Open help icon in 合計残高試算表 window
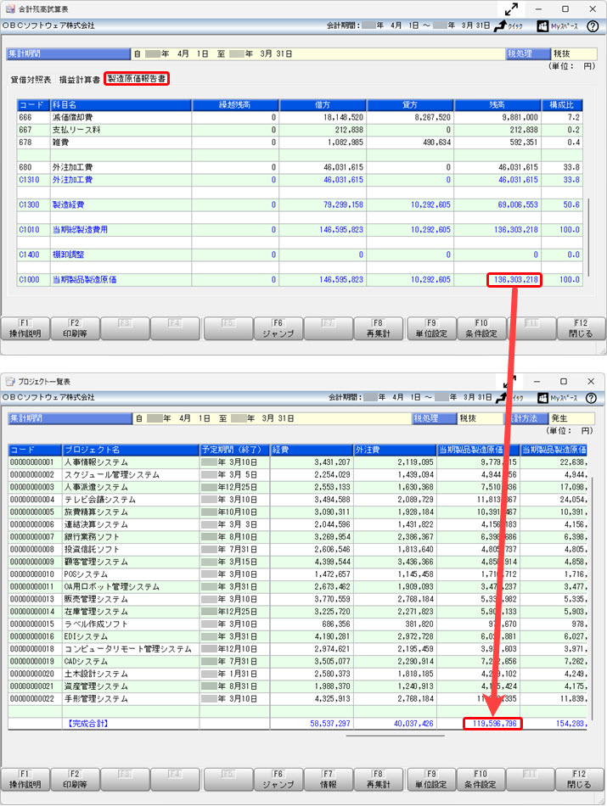The width and height of the screenshot is (607, 806). coord(593,26)
